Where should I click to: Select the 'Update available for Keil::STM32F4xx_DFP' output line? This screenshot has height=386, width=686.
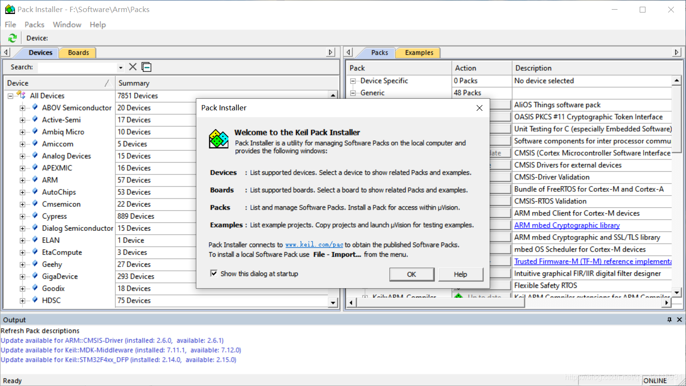click(x=119, y=359)
